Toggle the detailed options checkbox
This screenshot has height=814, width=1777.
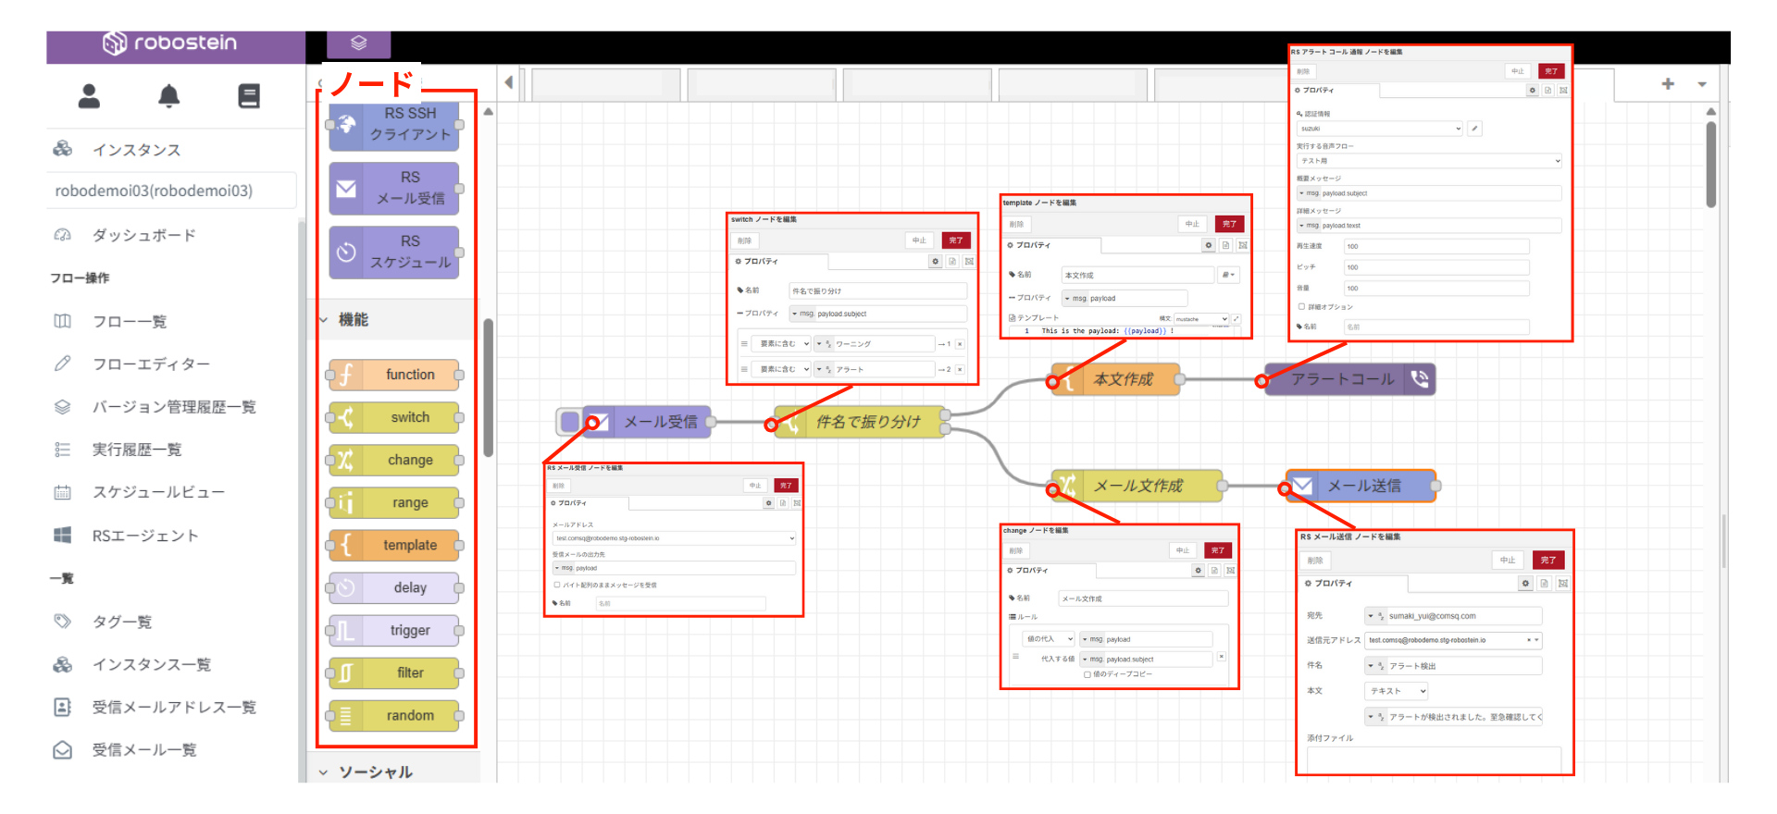pyautogui.click(x=1301, y=307)
